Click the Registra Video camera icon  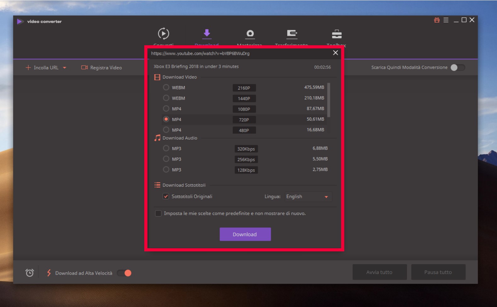[84, 68]
